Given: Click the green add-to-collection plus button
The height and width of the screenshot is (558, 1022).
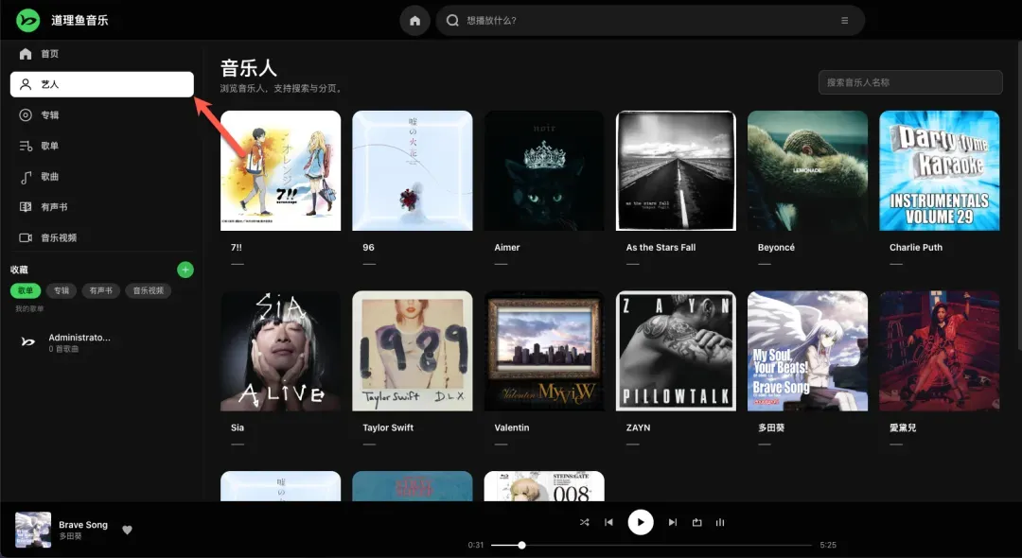Looking at the screenshot, I should (185, 270).
